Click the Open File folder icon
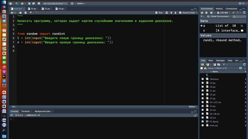248x139 pixels. [22, 3]
